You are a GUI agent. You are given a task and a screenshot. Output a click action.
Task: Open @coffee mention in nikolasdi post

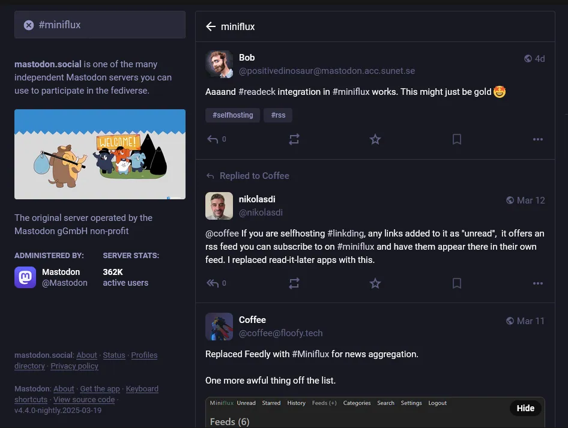coord(222,233)
